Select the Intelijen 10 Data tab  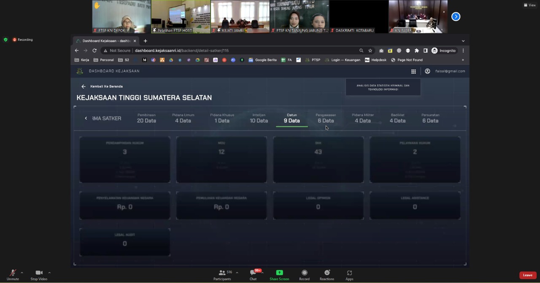coord(259,118)
